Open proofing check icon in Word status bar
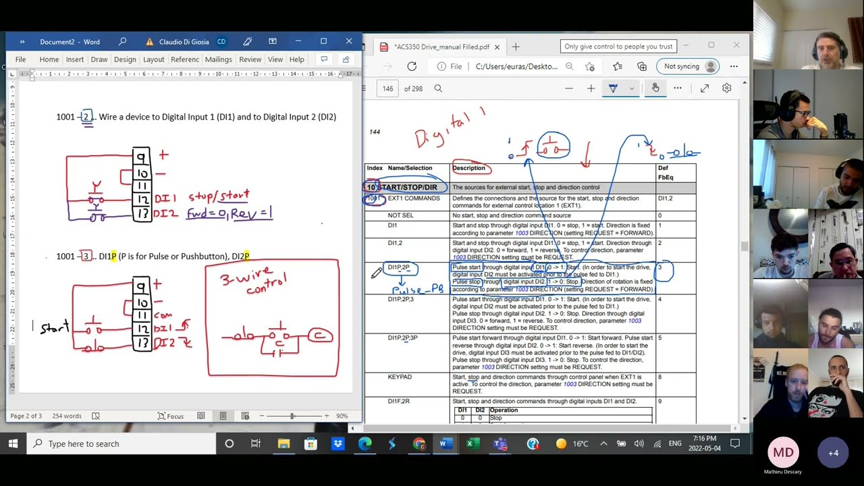The height and width of the screenshot is (486, 864). click(96, 416)
